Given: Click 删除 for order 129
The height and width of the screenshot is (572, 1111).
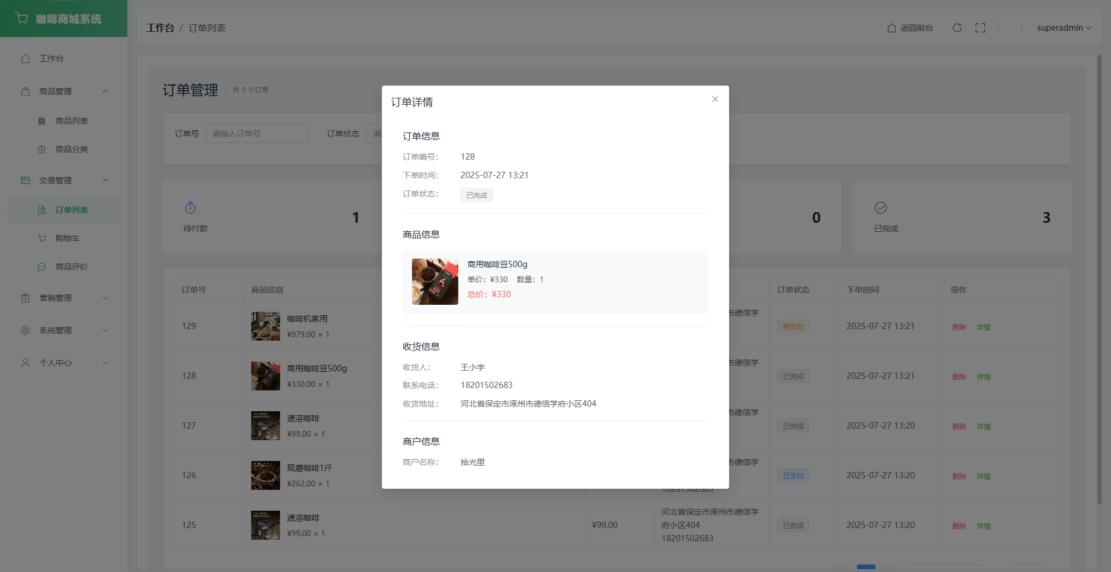Looking at the screenshot, I should point(959,327).
